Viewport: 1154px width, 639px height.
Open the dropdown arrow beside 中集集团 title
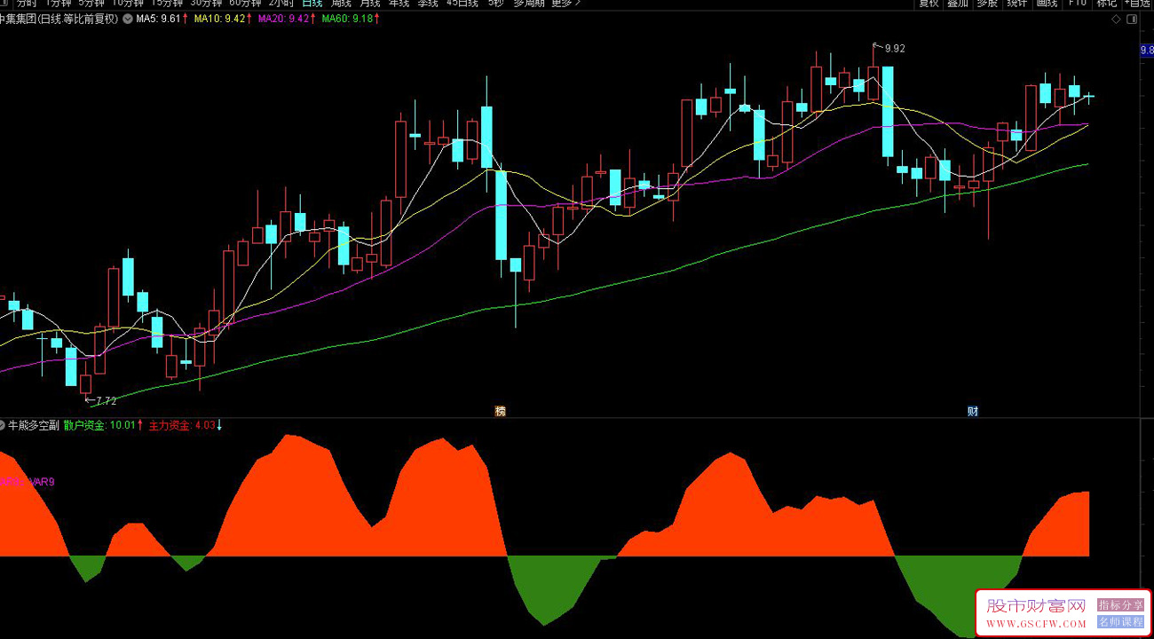coord(128,19)
